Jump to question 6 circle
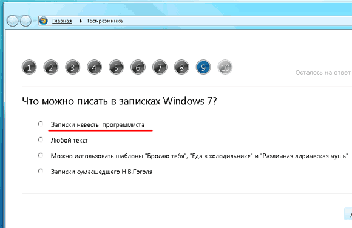Image resolution: width=352 pixels, height=228 pixels. tap(138, 67)
